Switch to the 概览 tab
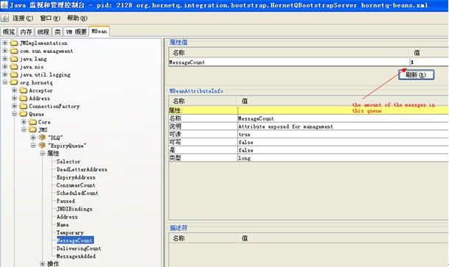This screenshot has width=449, height=267. (x=9, y=32)
